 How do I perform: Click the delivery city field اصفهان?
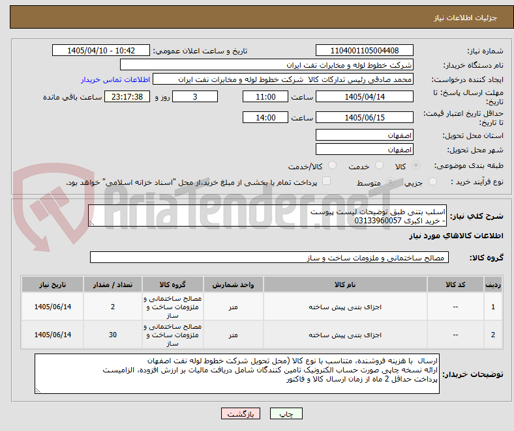[x=365, y=149]
